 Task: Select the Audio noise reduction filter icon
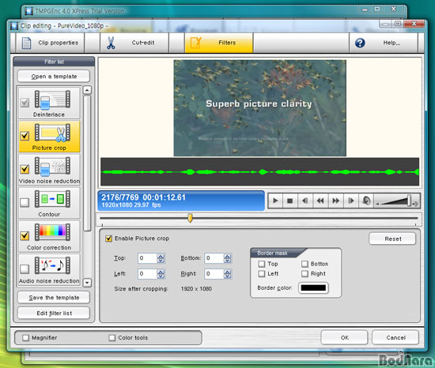pyautogui.click(x=52, y=265)
